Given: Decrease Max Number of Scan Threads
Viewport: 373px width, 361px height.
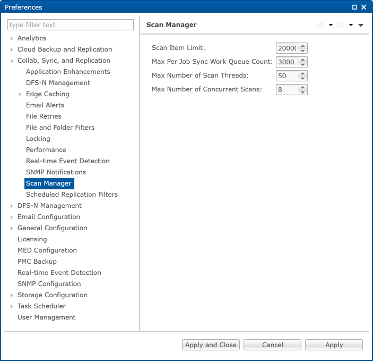Looking at the screenshot, I should tap(302, 78).
